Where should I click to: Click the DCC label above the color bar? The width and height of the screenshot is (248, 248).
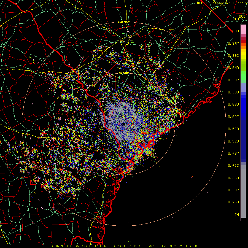(242, 17)
